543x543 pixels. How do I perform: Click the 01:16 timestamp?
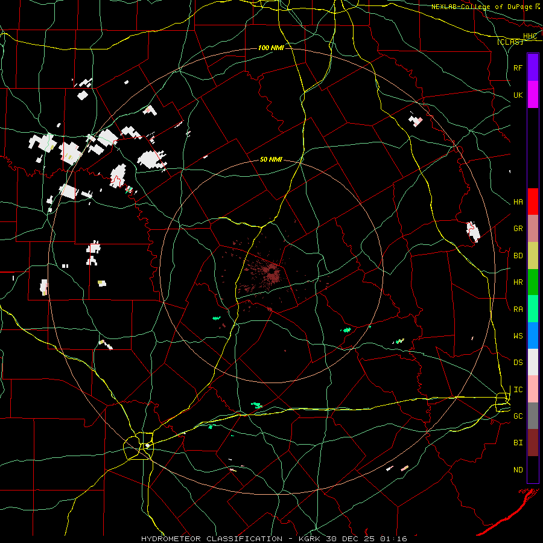[x=393, y=539]
